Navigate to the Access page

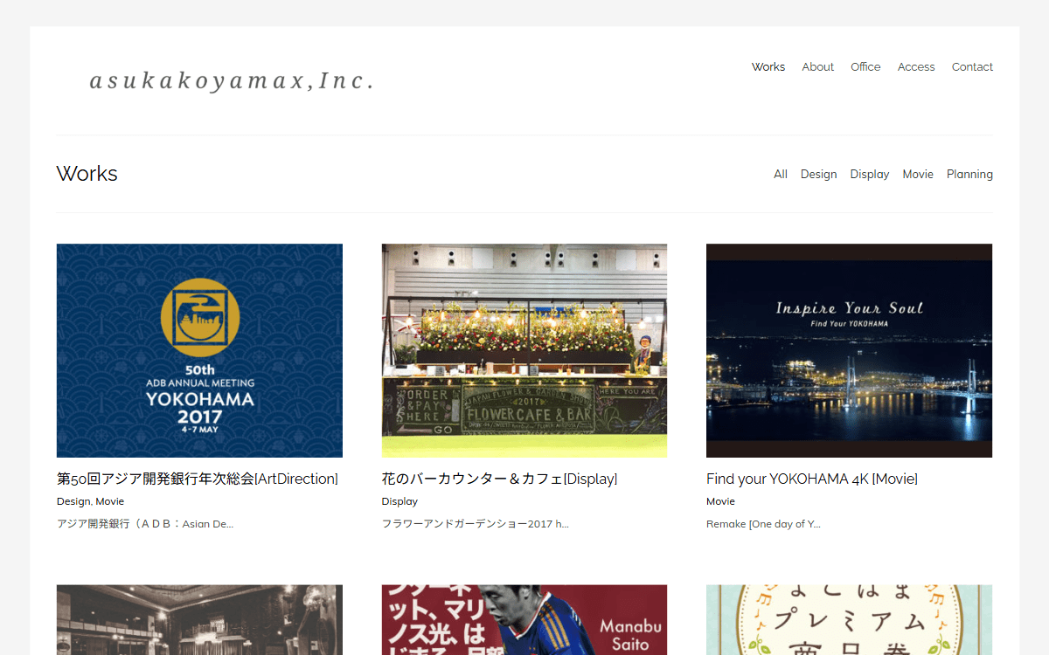(x=916, y=66)
